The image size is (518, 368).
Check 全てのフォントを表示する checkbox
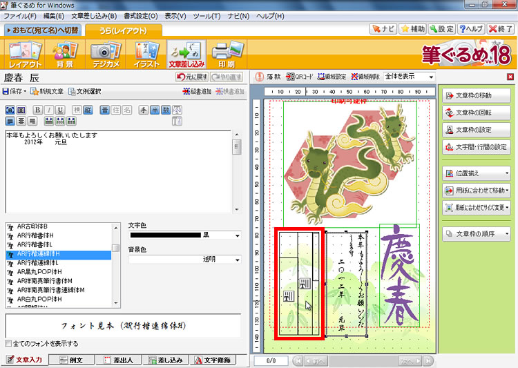coord(8,344)
